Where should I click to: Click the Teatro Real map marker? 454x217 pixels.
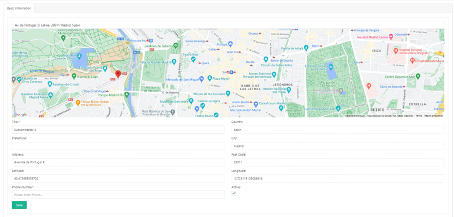pos(193,59)
